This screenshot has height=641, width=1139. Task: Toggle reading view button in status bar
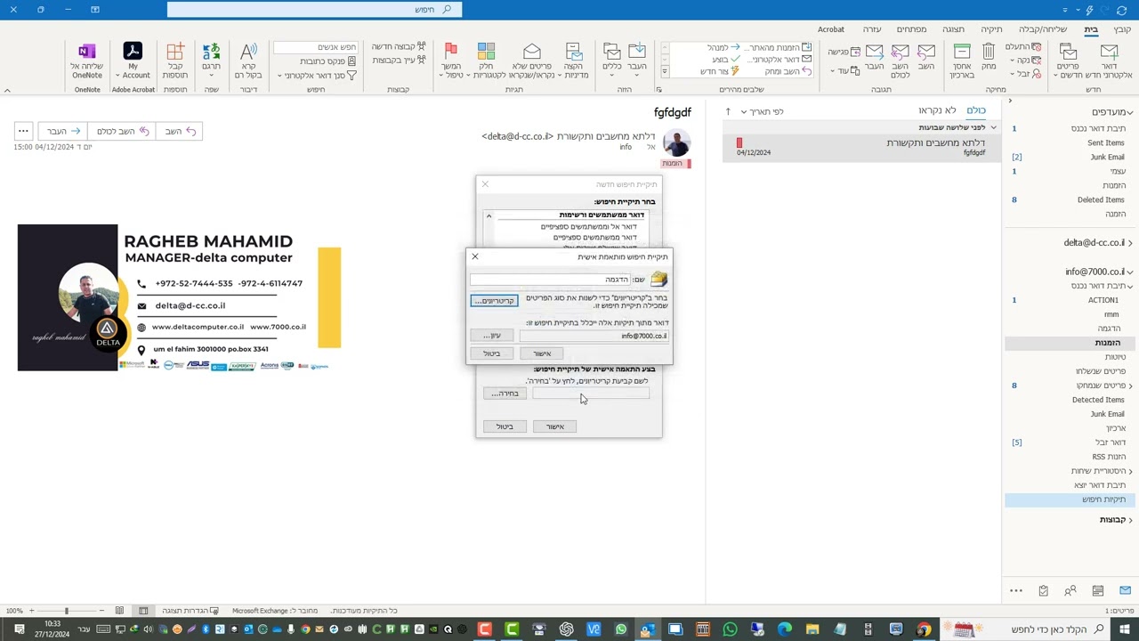(119, 611)
